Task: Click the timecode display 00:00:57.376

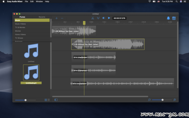Action: [120, 18]
